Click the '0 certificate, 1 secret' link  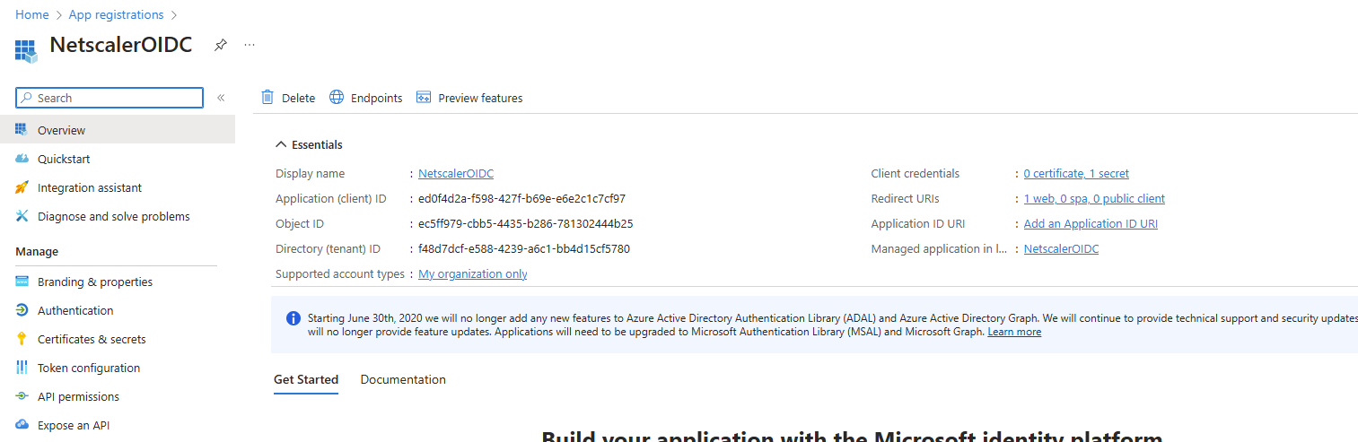tap(1076, 173)
